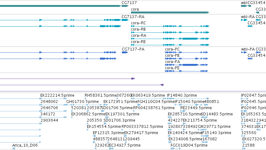Screen dimensions: 266x150
Task: Select the cora-RA transcript label
Action: coord(138,36)
